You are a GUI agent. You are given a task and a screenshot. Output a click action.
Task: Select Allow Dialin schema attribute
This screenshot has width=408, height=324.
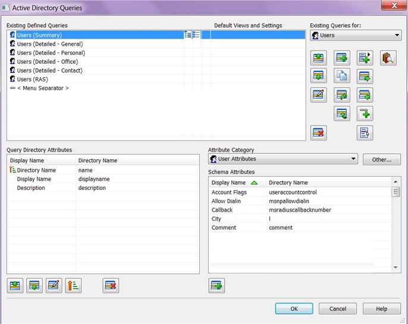click(300, 201)
